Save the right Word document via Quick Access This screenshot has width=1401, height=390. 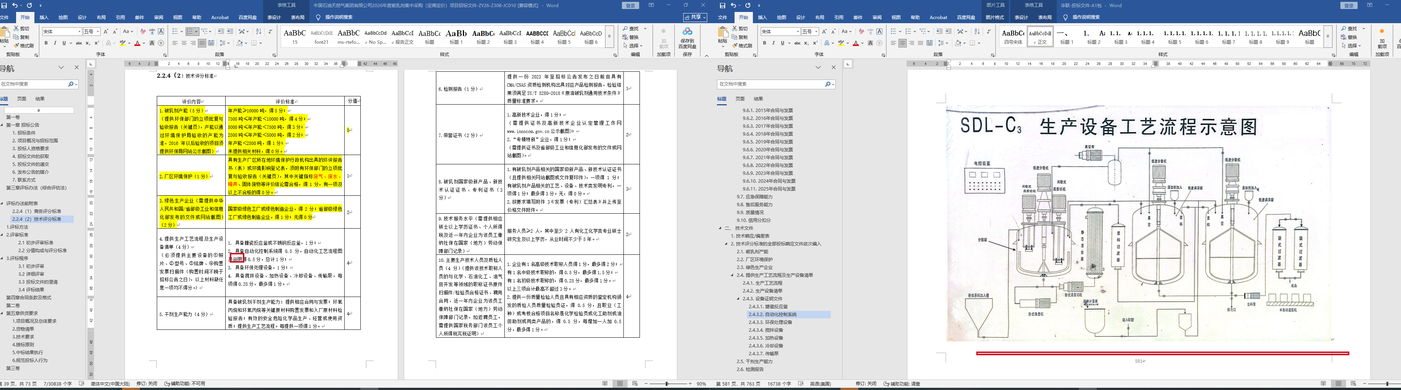click(x=722, y=6)
